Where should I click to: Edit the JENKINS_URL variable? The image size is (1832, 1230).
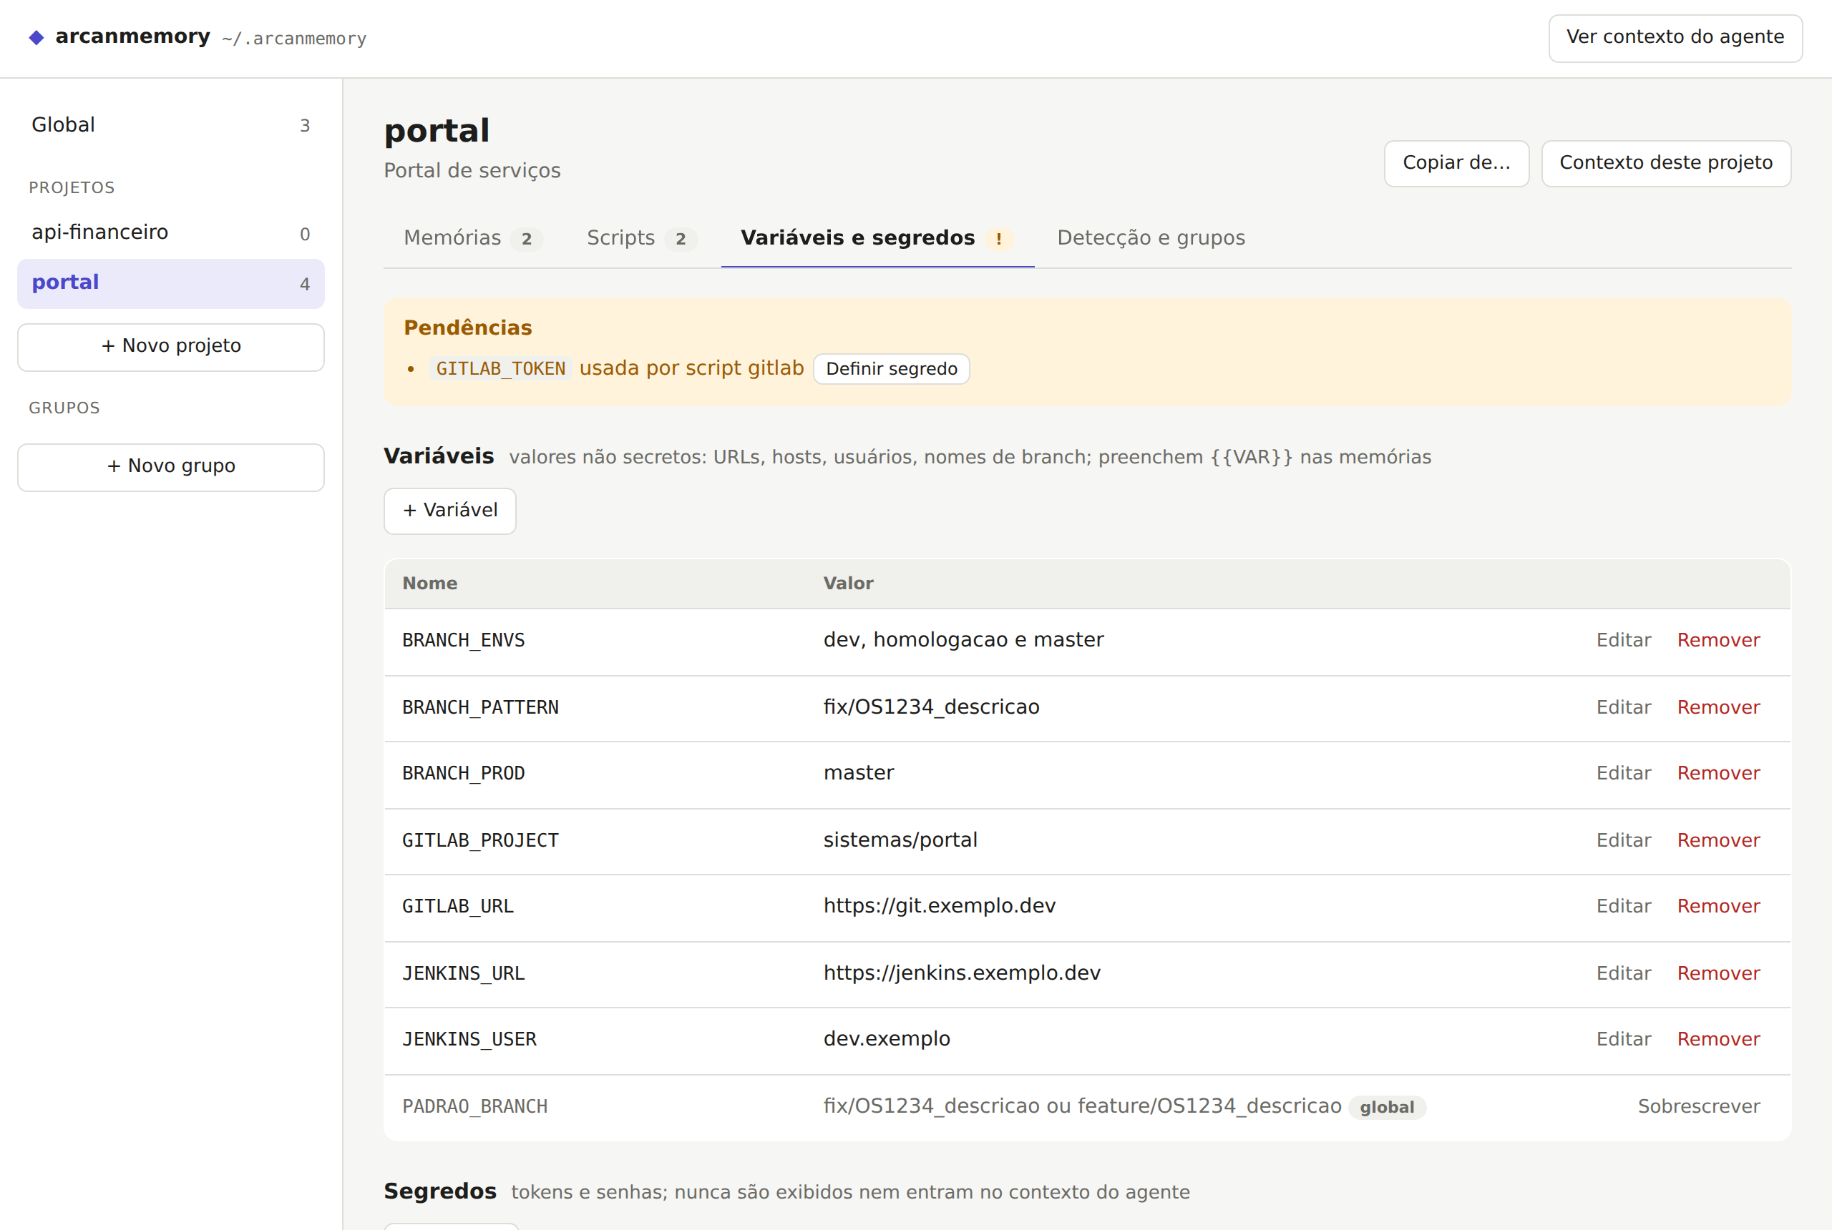point(1623,973)
